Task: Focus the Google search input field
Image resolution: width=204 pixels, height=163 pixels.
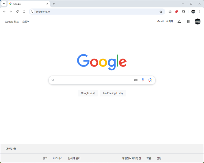Action: pos(94,80)
